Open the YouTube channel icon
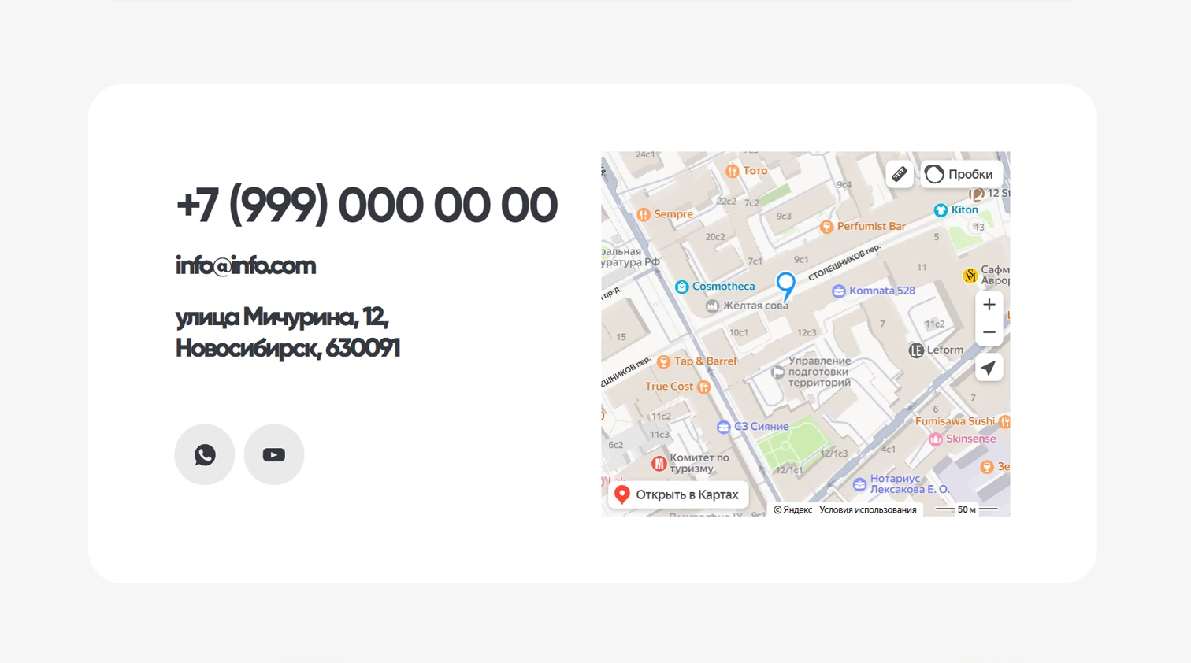 [274, 454]
